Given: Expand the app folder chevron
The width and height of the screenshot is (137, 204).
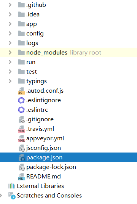Looking at the screenshot, I should tap(10, 24).
